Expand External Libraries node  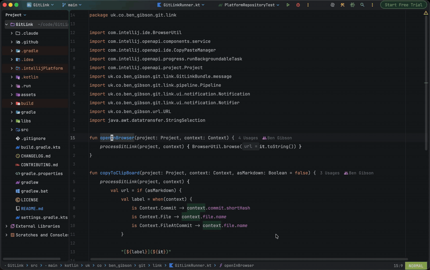pyautogui.click(x=6, y=227)
